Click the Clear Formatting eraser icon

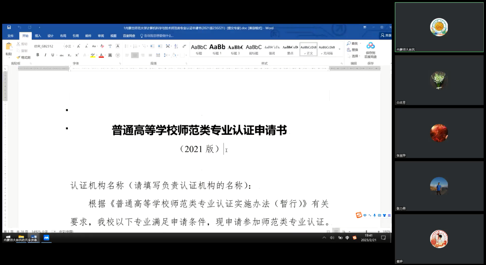tap(102, 46)
